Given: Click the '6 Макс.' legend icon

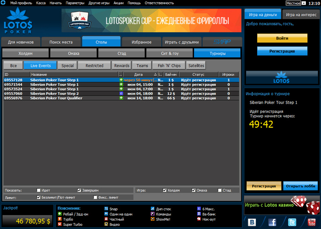Looking at the screenshot, I should (x=199, y=209).
